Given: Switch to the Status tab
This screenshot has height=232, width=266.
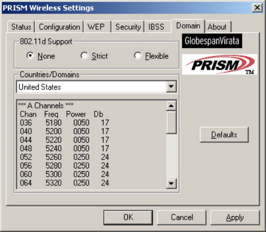Looking at the screenshot, I should 21,27.
